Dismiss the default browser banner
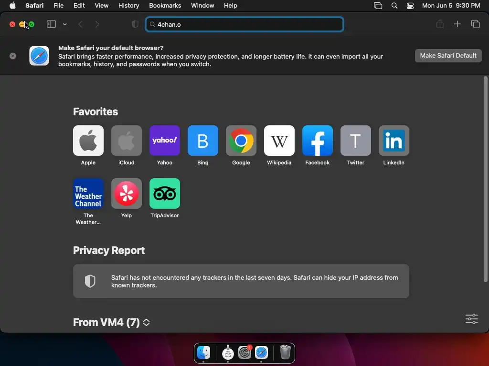This screenshot has width=489, height=366. 13,56
